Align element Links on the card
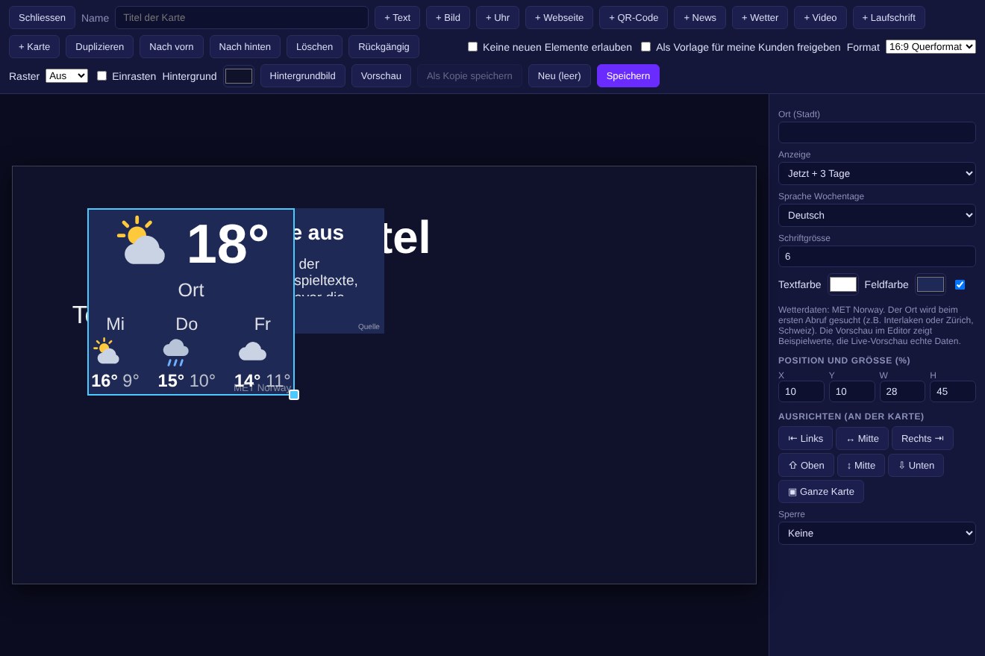 (805, 438)
